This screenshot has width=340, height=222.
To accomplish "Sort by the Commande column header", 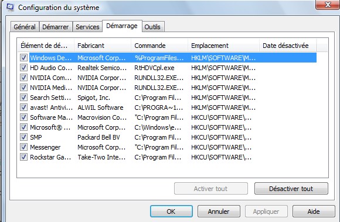I will (x=159, y=46).
